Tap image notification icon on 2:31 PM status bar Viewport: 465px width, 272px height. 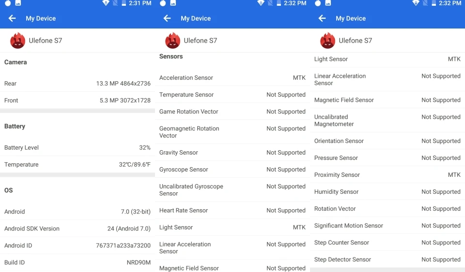[x=18, y=3]
